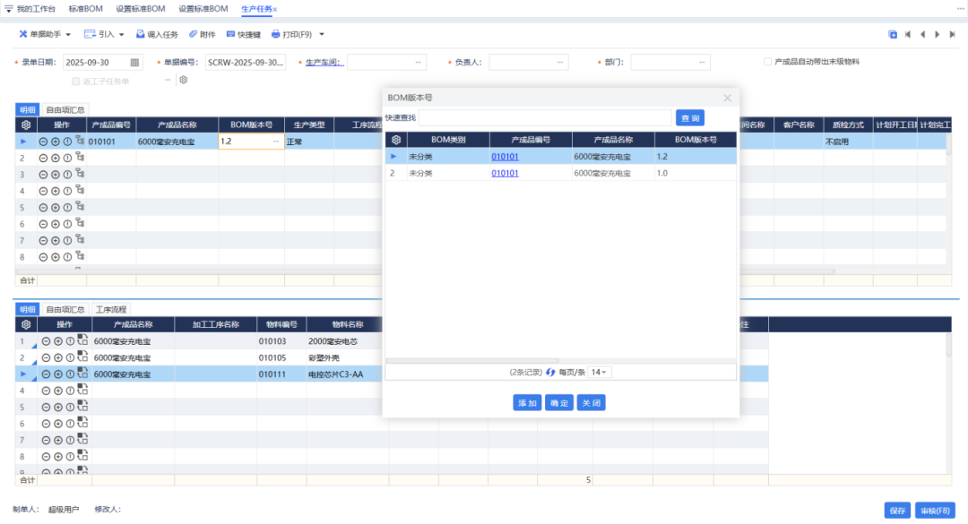Open the 引入 import dropdown
Viewport: 968px width, 524px height.
click(103, 34)
